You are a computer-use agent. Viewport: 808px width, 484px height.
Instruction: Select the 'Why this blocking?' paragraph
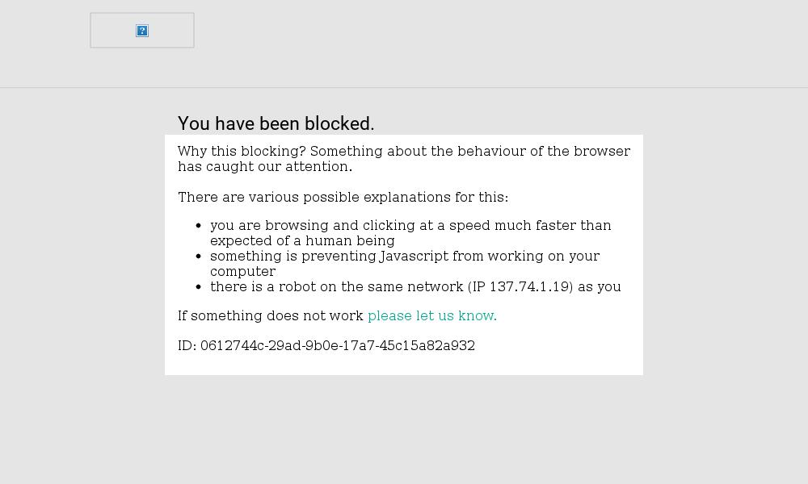(x=404, y=158)
